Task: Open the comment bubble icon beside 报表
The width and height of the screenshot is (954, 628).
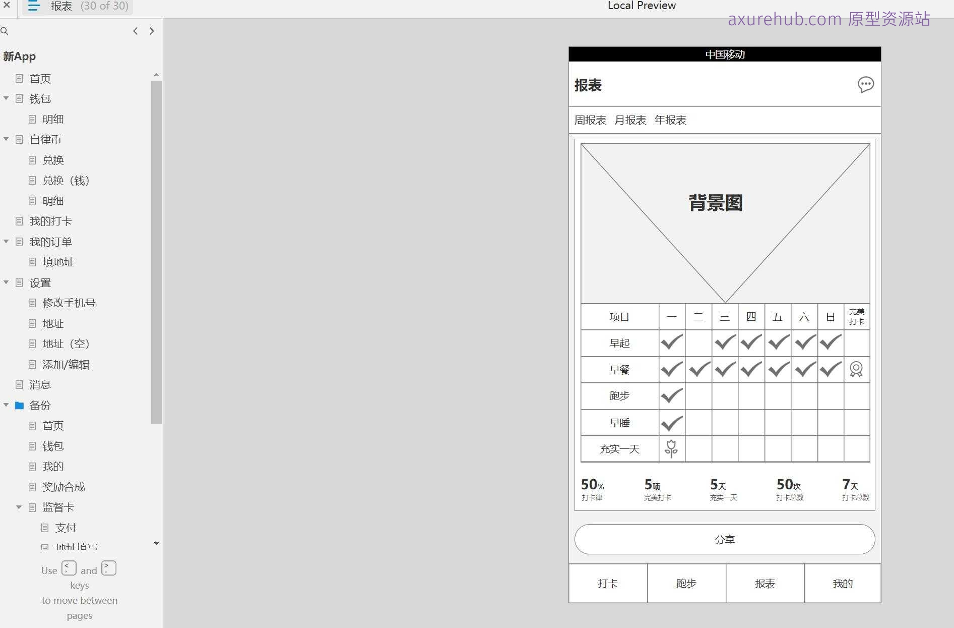Action: coord(866,85)
